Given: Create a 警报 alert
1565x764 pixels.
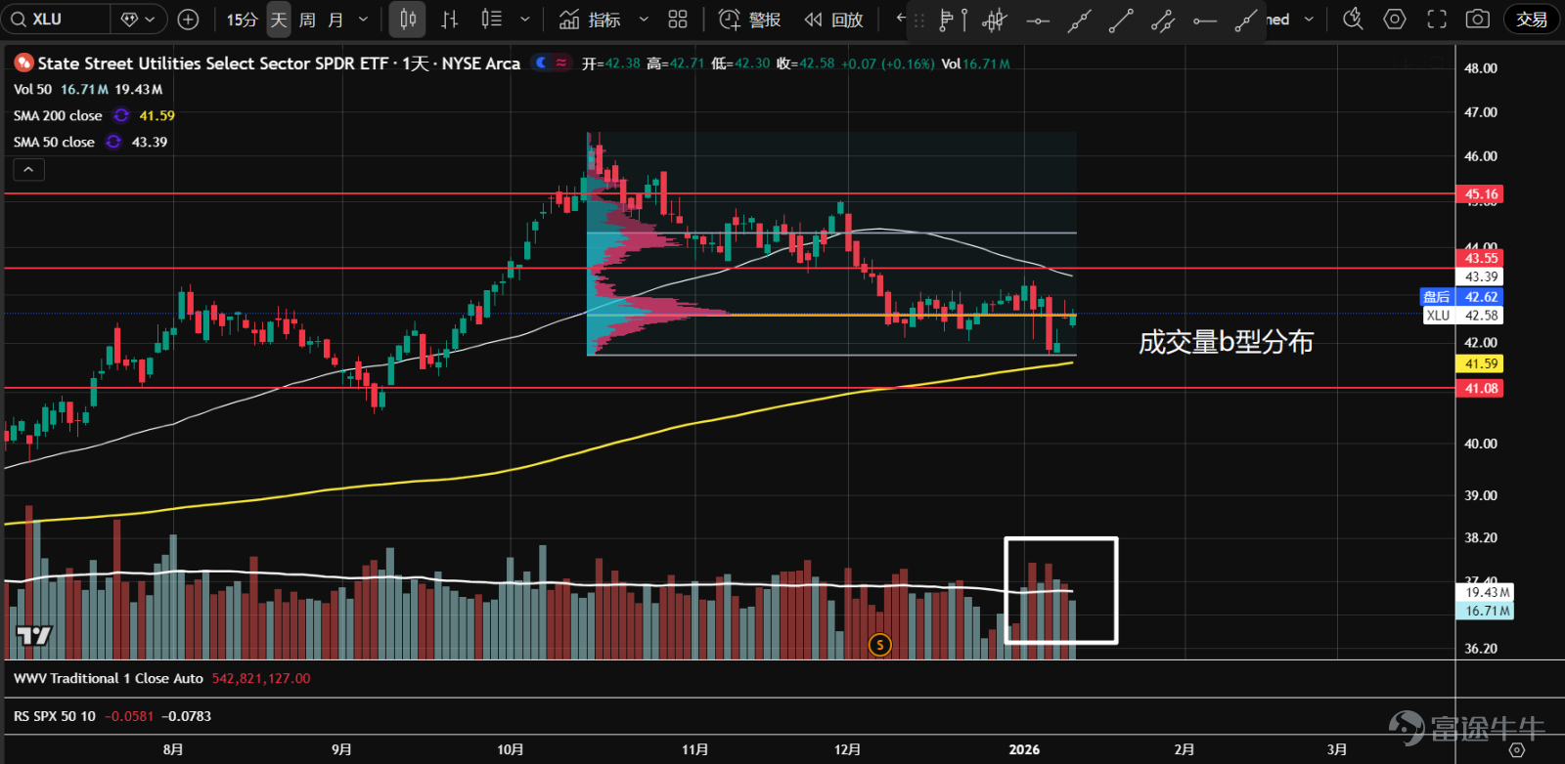Looking at the screenshot, I should [749, 20].
